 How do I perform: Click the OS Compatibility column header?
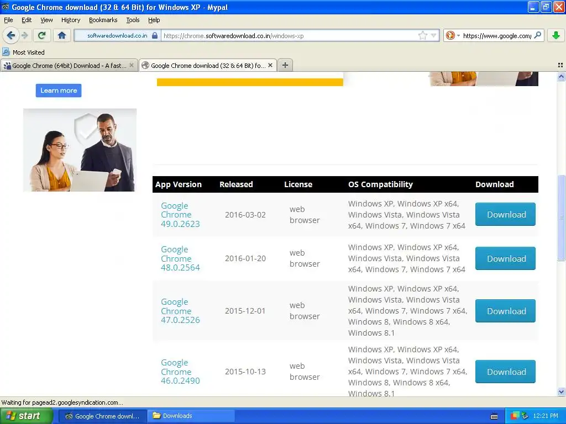point(380,184)
